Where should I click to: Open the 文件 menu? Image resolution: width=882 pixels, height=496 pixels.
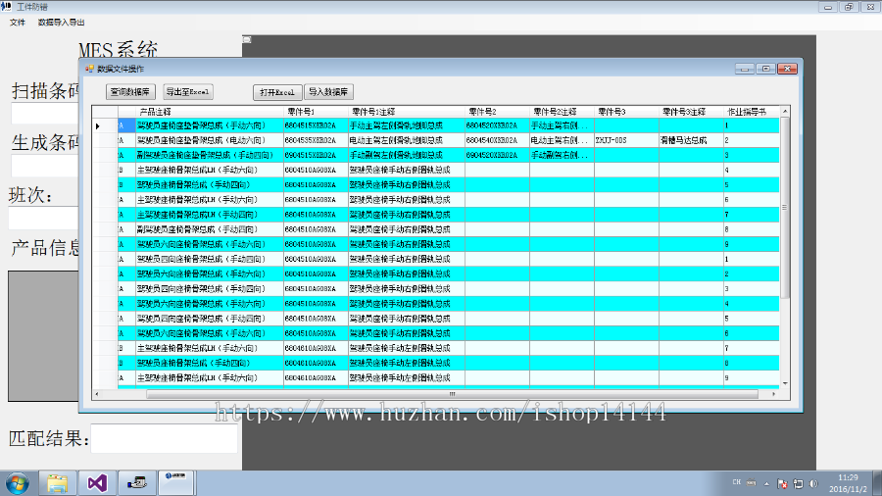pos(18,22)
